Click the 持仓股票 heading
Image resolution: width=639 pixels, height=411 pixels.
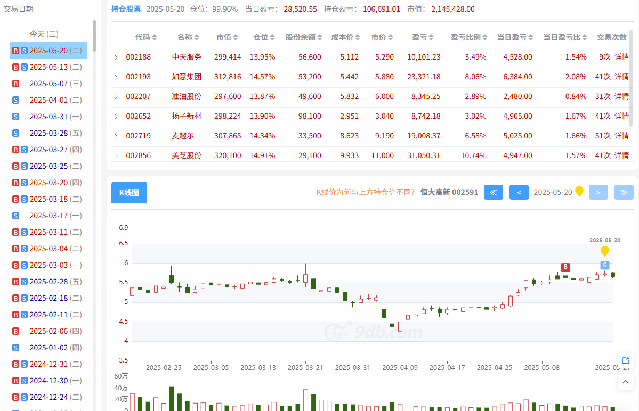126,9
